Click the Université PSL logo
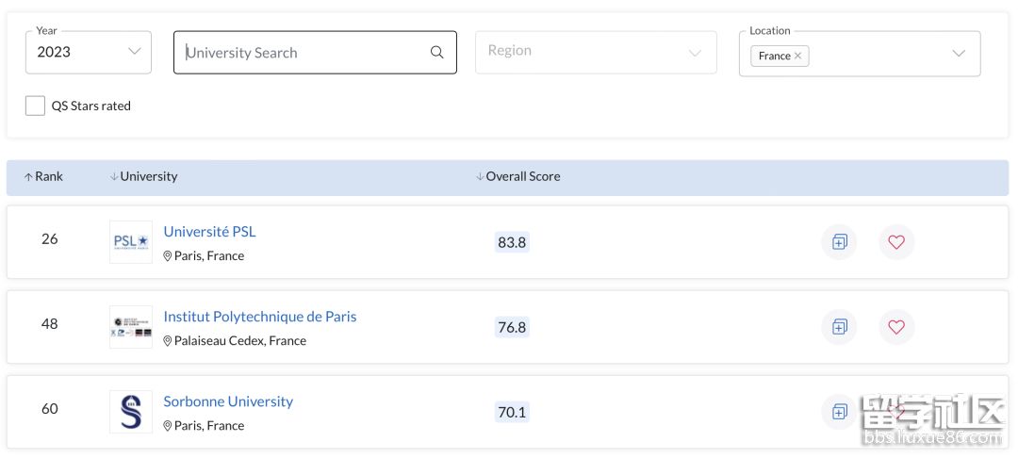Viewport: 1018px width, 458px height. (x=130, y=242)
